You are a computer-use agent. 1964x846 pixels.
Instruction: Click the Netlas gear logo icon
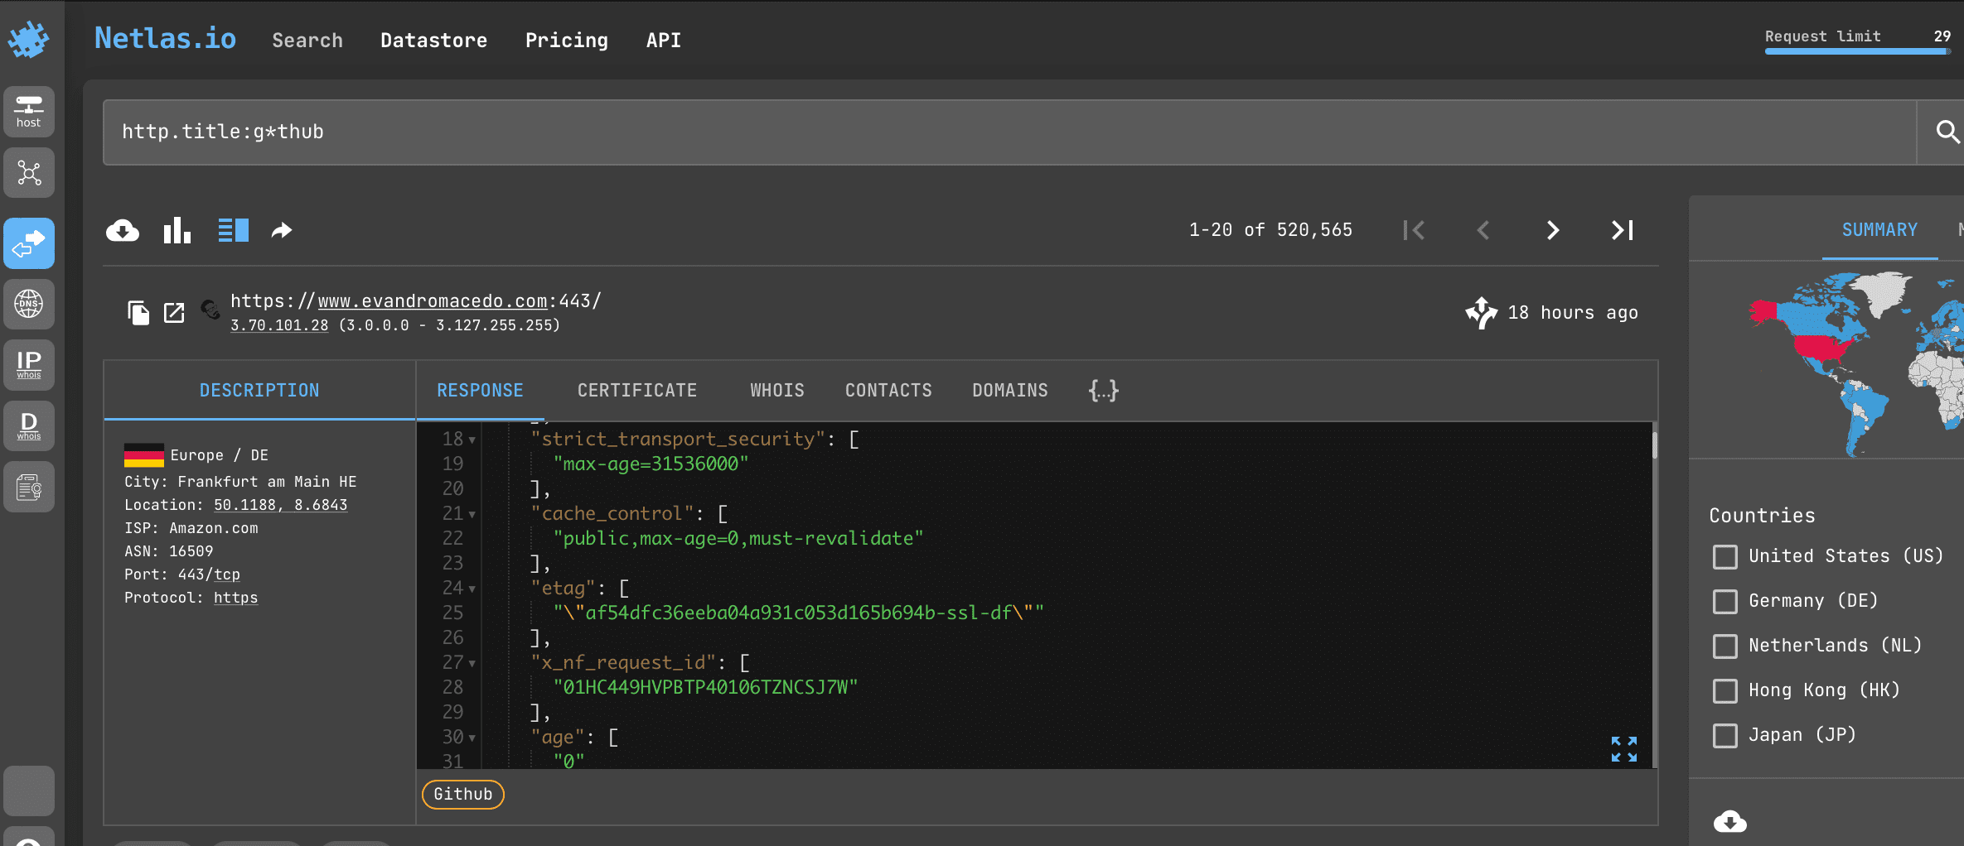click(29, 39)
